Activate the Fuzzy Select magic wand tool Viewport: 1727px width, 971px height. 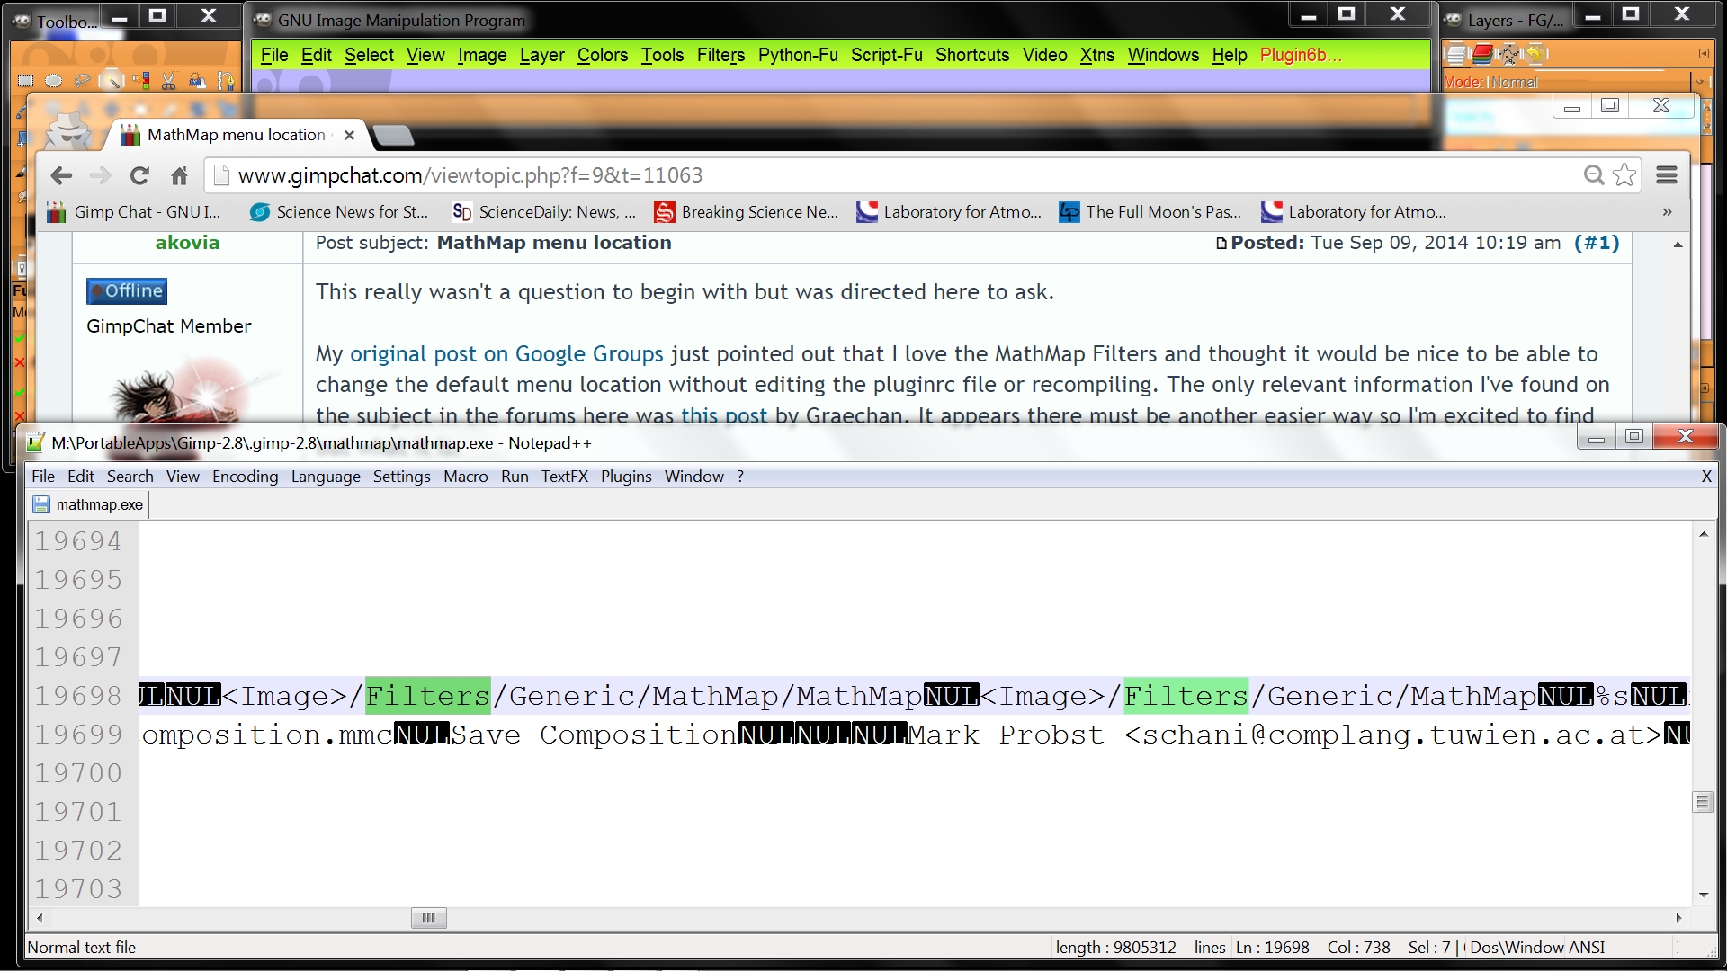coord(112,81)
